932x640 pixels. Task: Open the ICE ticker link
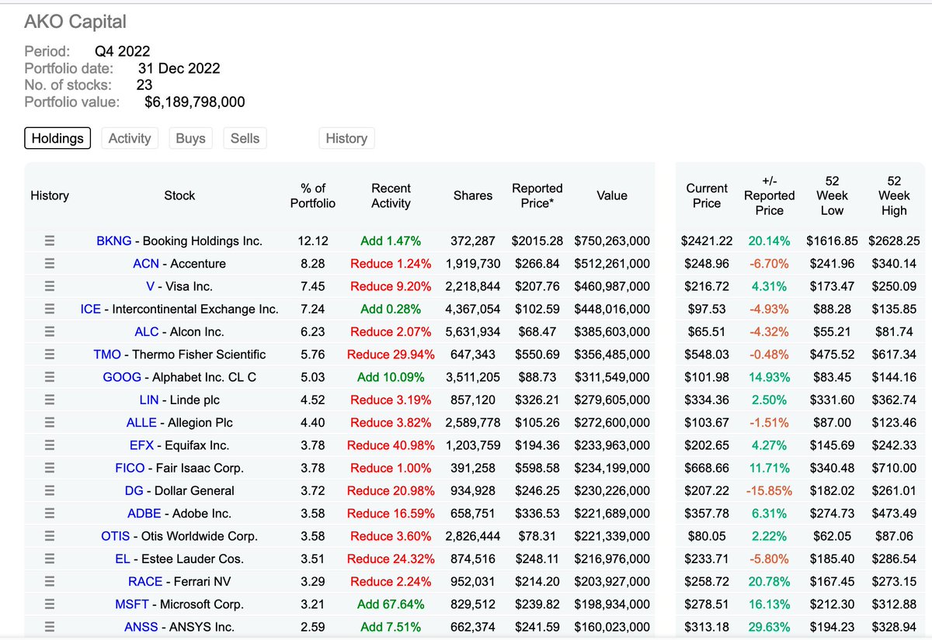91,309
